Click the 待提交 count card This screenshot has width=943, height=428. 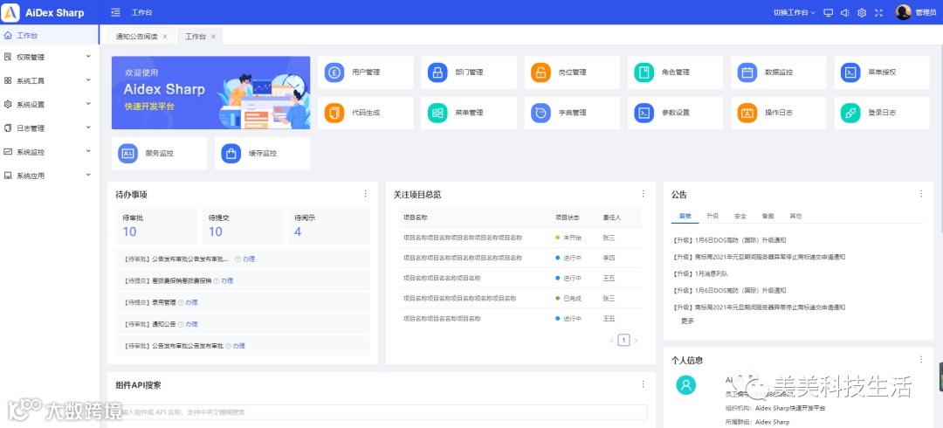tap(243, 225)
